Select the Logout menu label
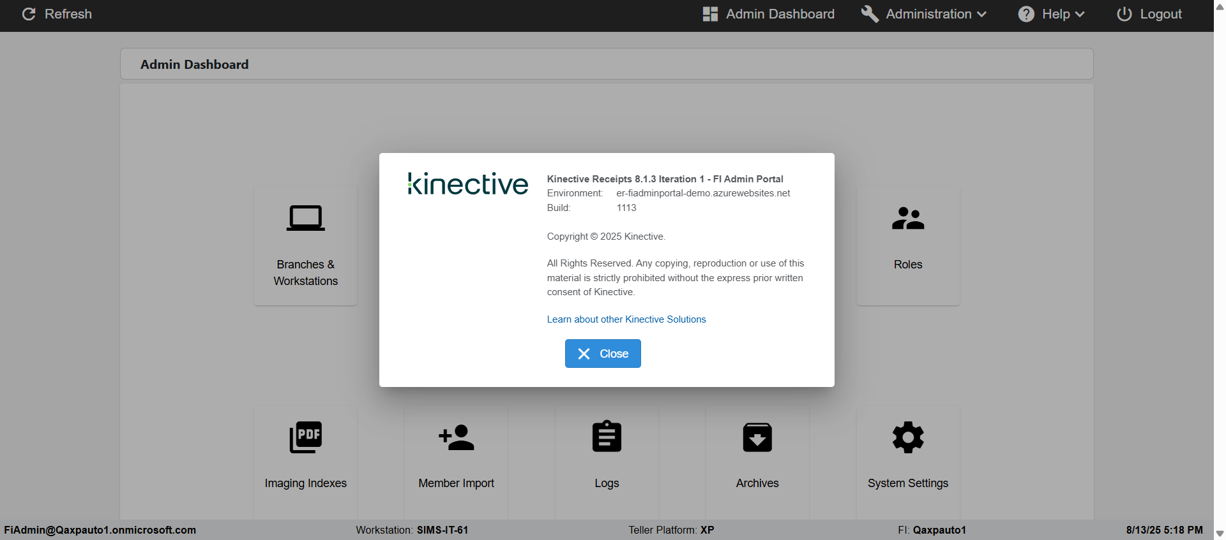This screenshot has height=540, width=1226. pyautogui.click(x=1161, y=14)
